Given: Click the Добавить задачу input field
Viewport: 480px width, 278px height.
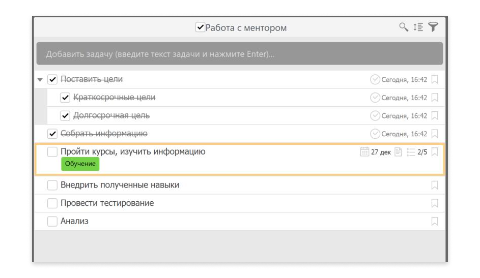Looking at the screenshot, I should point(239,54).
